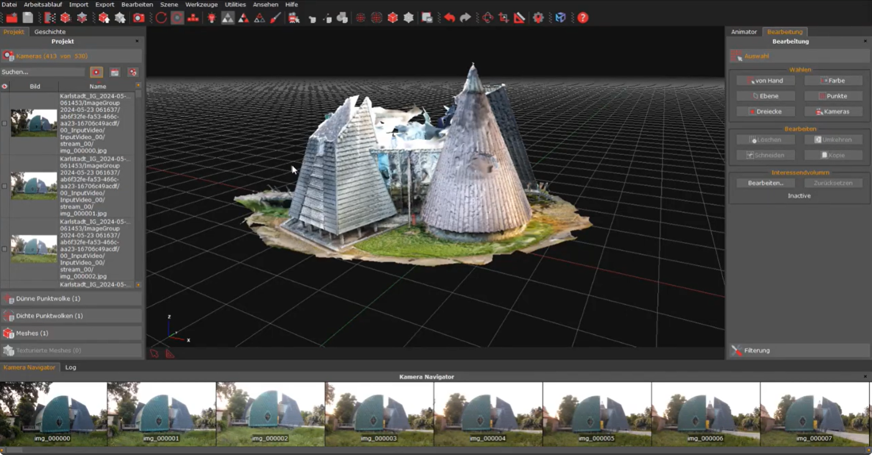This screenshot has width=872, height=455.
Task: Click the camera filter icon beside Suchen field
Action: click(x=96, y=71)
